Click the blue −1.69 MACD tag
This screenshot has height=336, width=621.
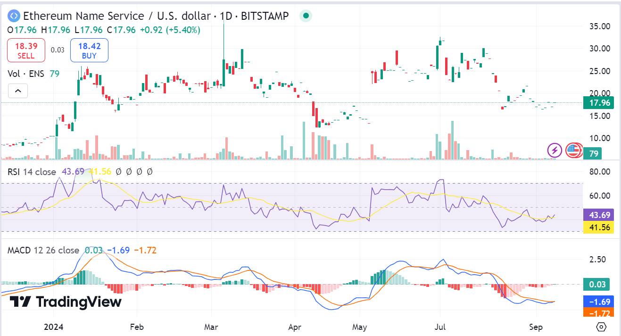point(598,301)
